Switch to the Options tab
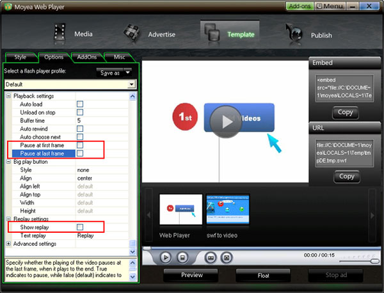This screenshot has height=293, width=384. click(x=54, y=57)
